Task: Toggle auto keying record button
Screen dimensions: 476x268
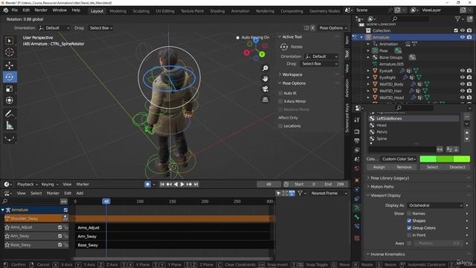Action: (x=147, y=184)
